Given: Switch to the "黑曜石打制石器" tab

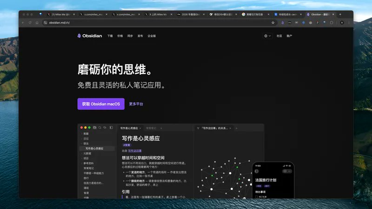Looking at the screenshot, I should (x=255, y=14).
